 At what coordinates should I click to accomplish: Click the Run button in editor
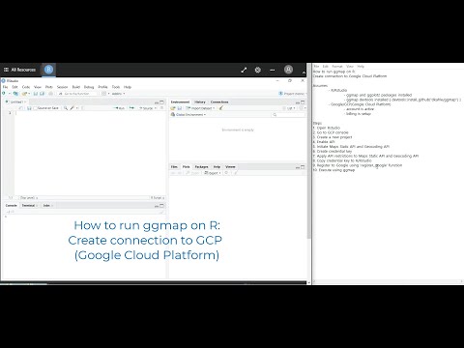pyautogui.click(x=120, y=108)
